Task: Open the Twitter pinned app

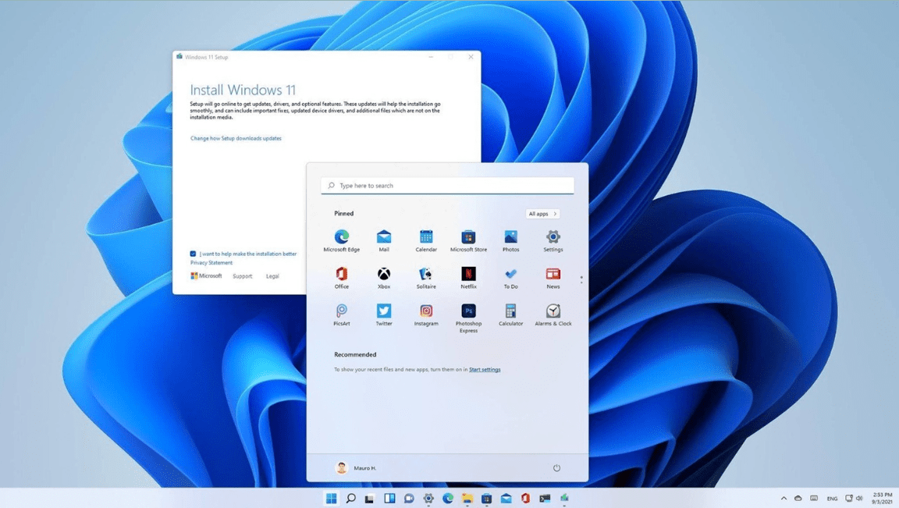Action: 384,314
